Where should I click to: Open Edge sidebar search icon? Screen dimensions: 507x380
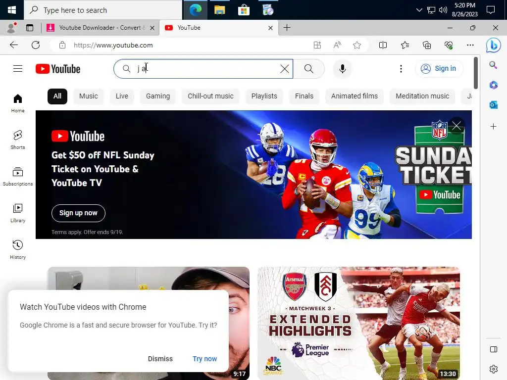(x=493, y=65)
